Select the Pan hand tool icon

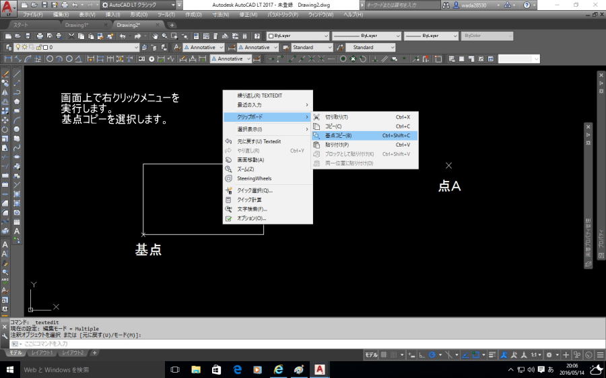(x=156, y=36)
